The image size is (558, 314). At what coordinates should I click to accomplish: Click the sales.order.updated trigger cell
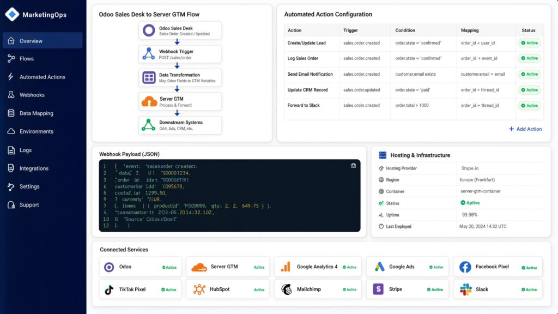coord(362,90)
